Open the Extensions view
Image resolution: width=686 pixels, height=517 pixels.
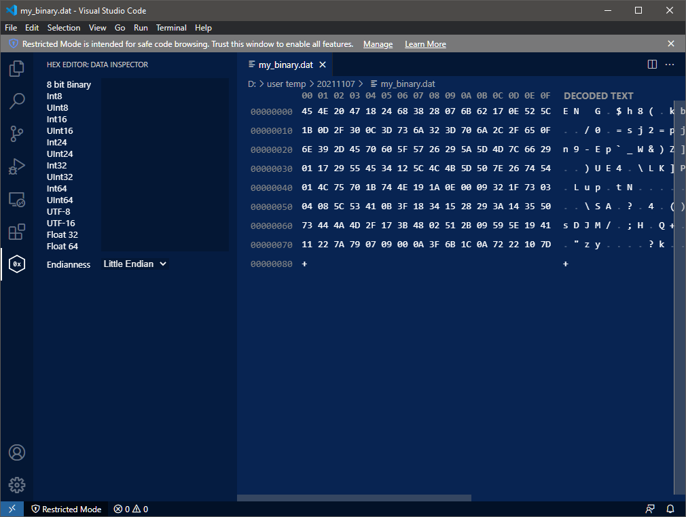16,232
